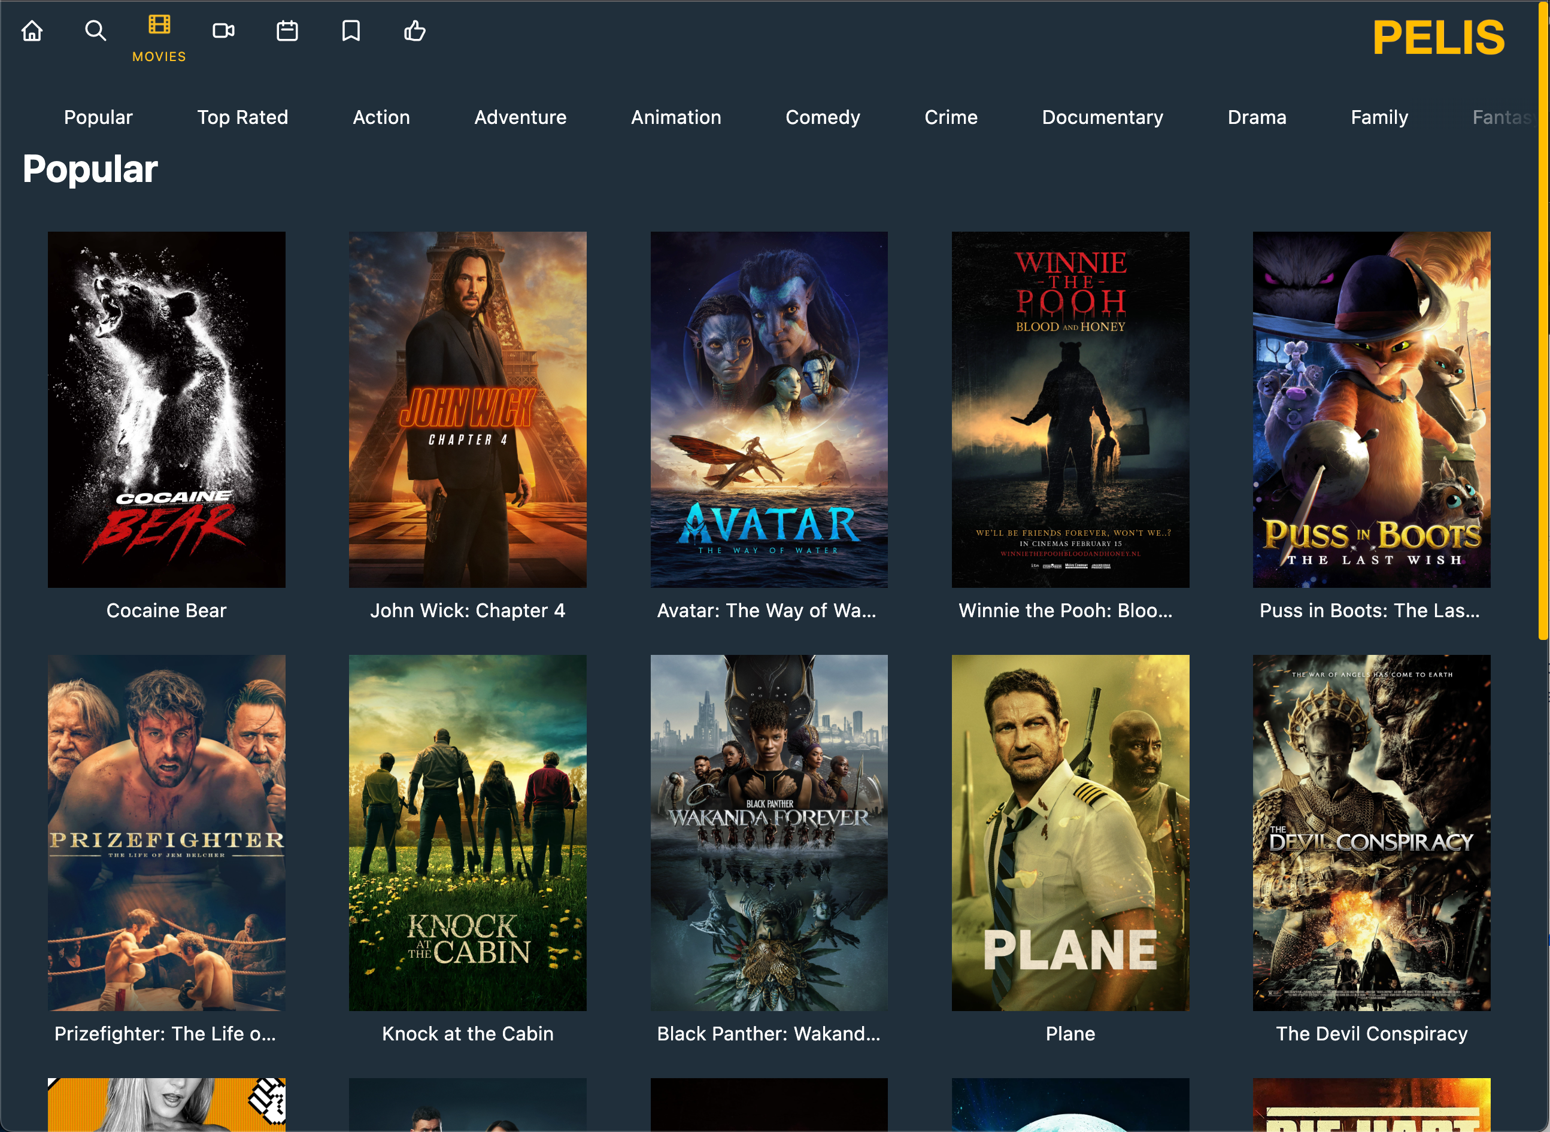Click the 'Prizefighter: The Life o...' title
The width and height of the screenshot is (1550, 1132).
pos(165,1033)
